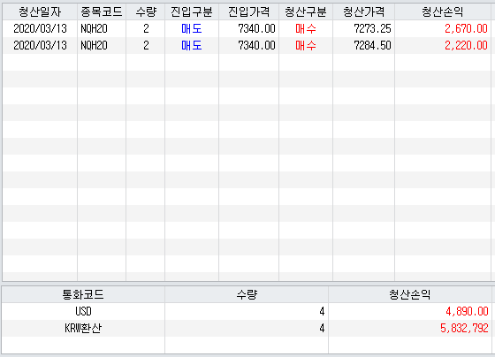The width and height of the screenshot is (495, 357).
Task: Sort by 종목코드 column header
Action: point(102,12)
